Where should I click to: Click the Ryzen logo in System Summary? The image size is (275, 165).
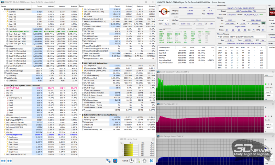click(x=164, y=12)
